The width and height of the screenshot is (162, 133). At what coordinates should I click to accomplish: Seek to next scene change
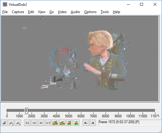[76, 123]
